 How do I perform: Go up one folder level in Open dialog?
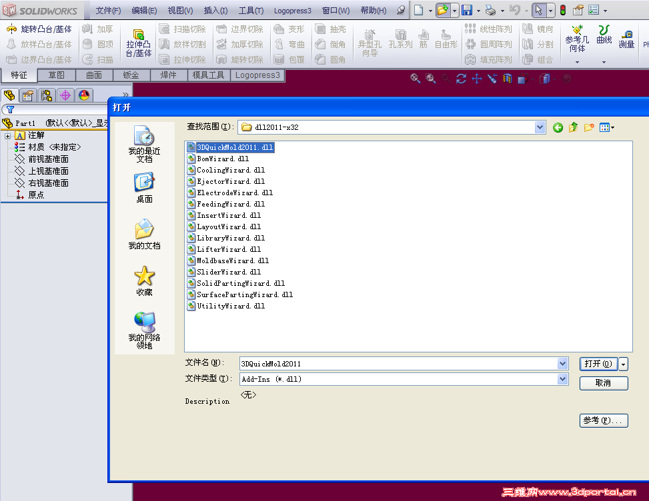pos(573,127)
